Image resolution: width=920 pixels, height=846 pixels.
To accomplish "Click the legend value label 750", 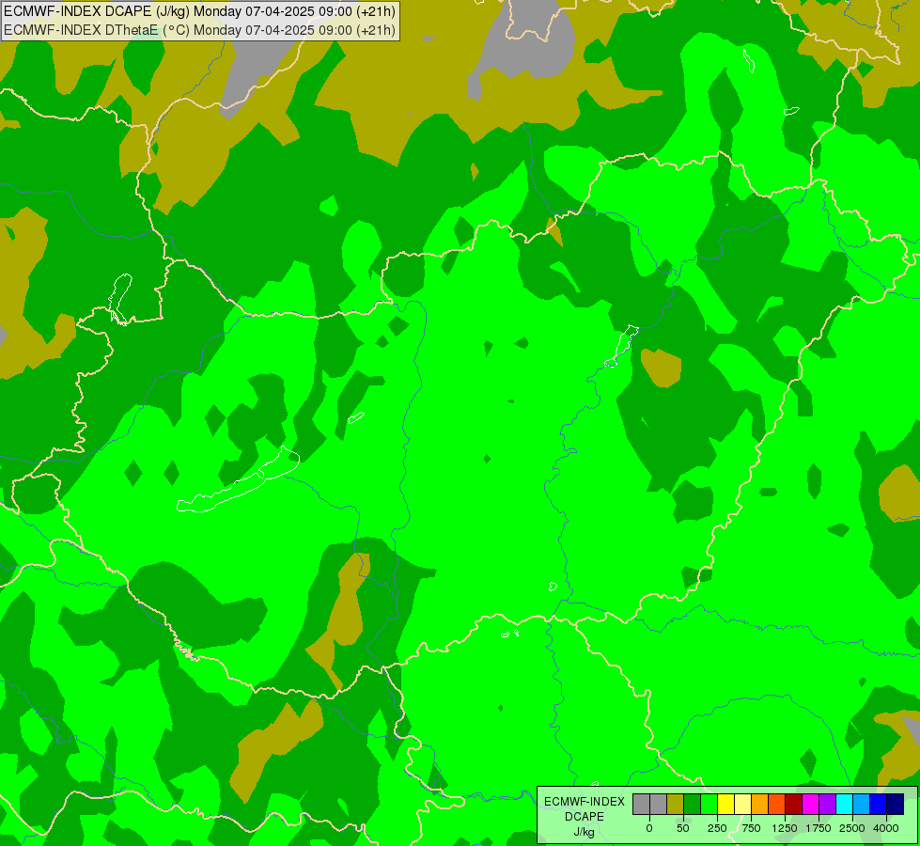I will 751,828.
